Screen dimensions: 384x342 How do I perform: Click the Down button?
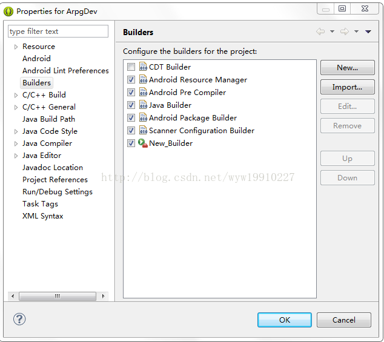(347, 178)
